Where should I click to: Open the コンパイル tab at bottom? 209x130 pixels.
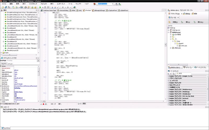click(6, 128)
